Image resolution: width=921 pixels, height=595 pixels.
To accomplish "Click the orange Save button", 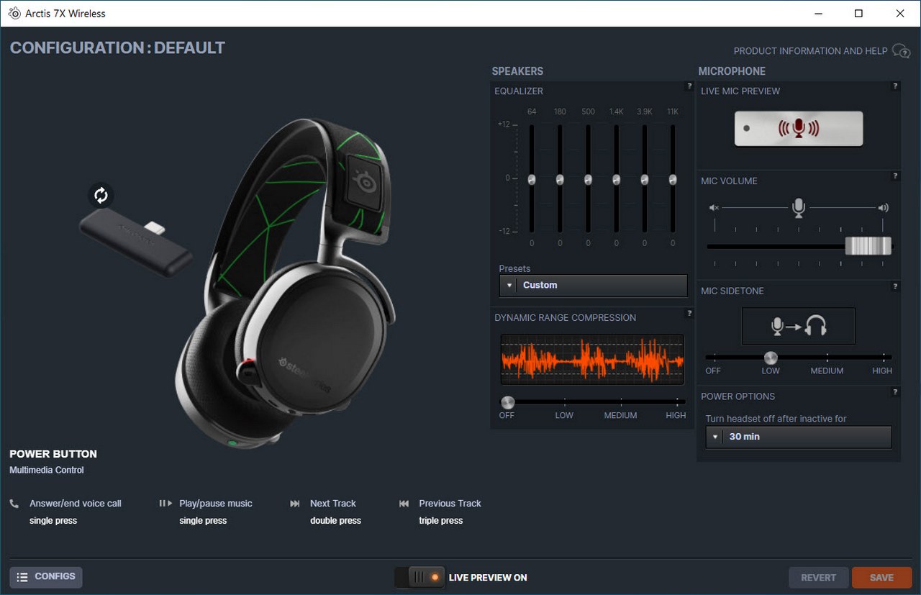I will click(x=881, y=577).
